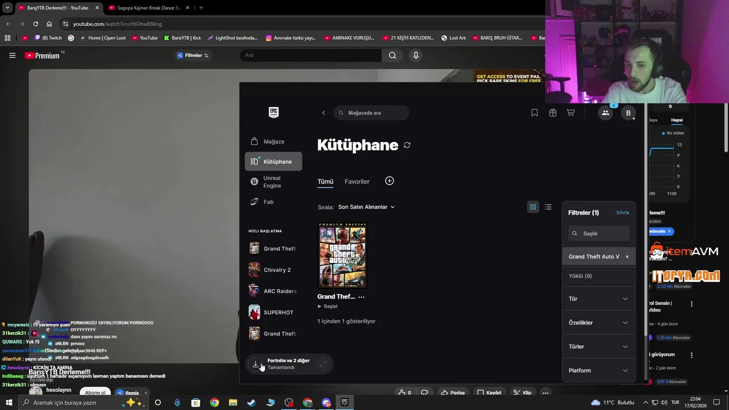
Task: Click the Abone ol subscribe button
Action: (95, 393)
